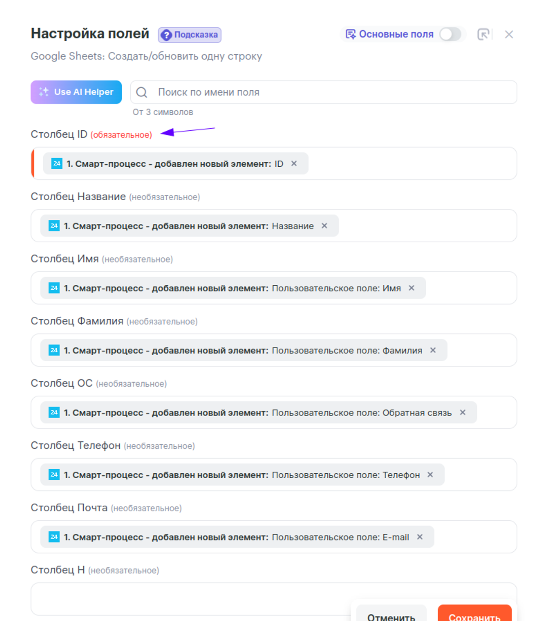
Task: Remove the Телефон field tag
Action: pos(430,475)
